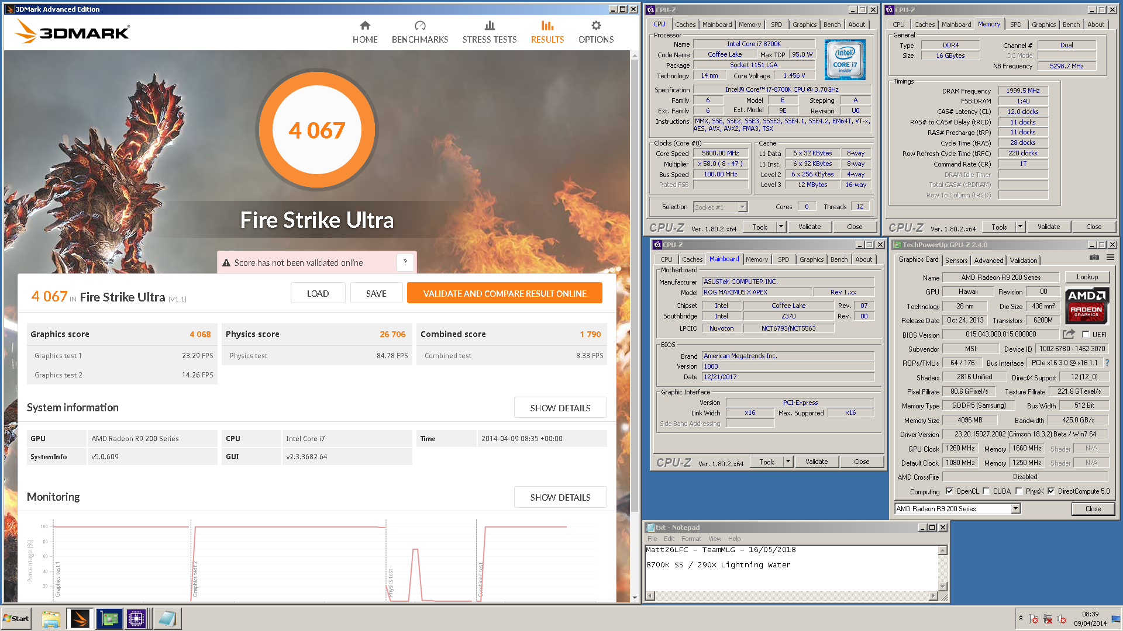Switch to Notepad via taskbar icon
1123x631 pixels.
pyautogui.click(x=167, y=619)
